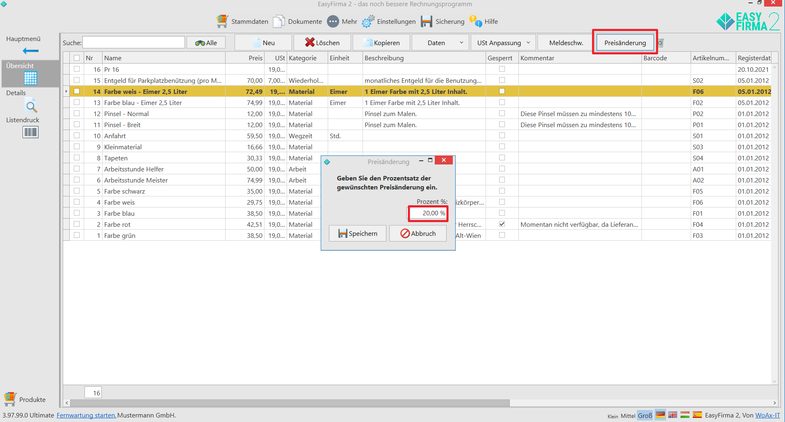The height and width of the screenshot is (422, 785).
Task: Click the EasyFirma 2 logo
Action: [748, 21]
